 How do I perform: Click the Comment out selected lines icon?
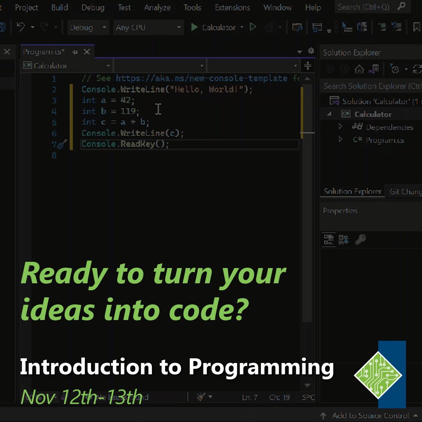[382, 27]
